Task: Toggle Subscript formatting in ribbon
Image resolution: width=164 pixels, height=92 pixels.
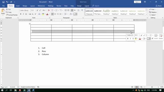Action: [x=33, y=14]
